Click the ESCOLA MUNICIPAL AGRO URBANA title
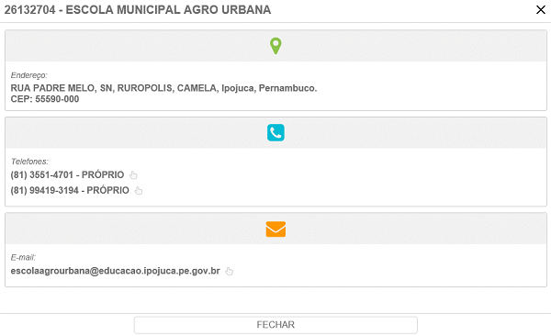 [168, 10]
